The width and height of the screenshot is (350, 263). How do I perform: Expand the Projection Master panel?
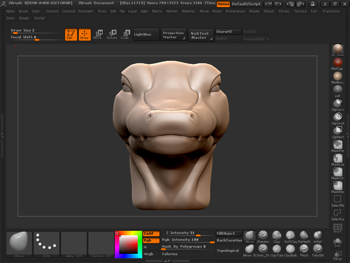point(173,35)
